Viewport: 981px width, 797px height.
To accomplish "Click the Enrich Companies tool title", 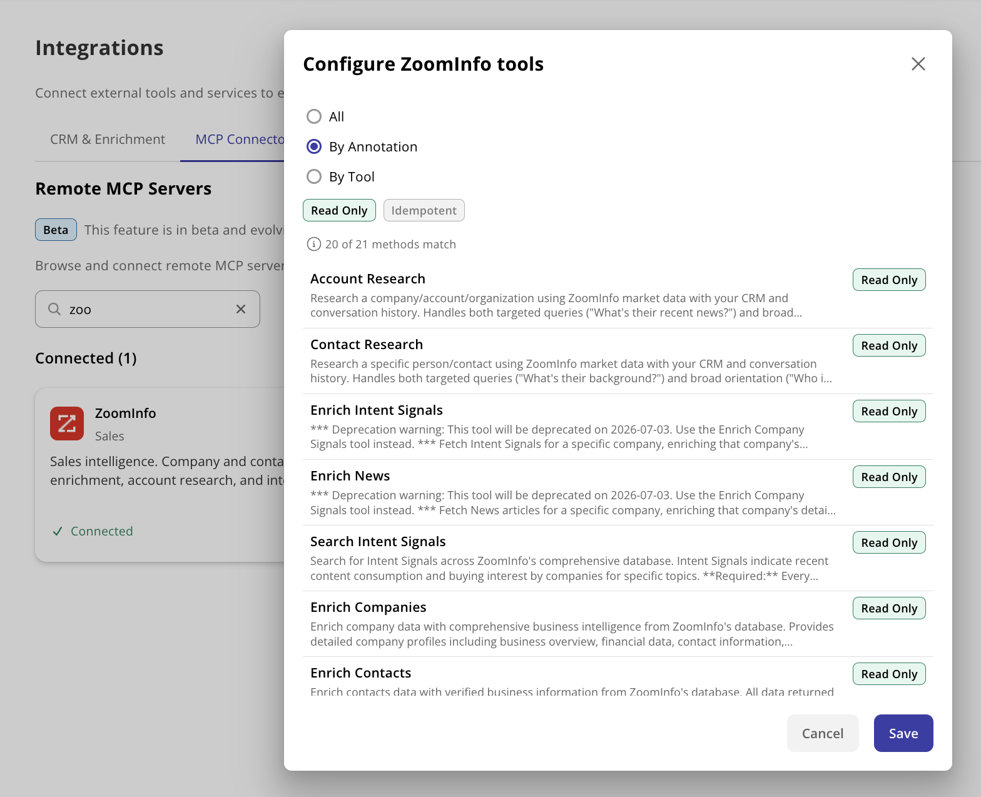I will pyautogui.click(x=369, y=607).
